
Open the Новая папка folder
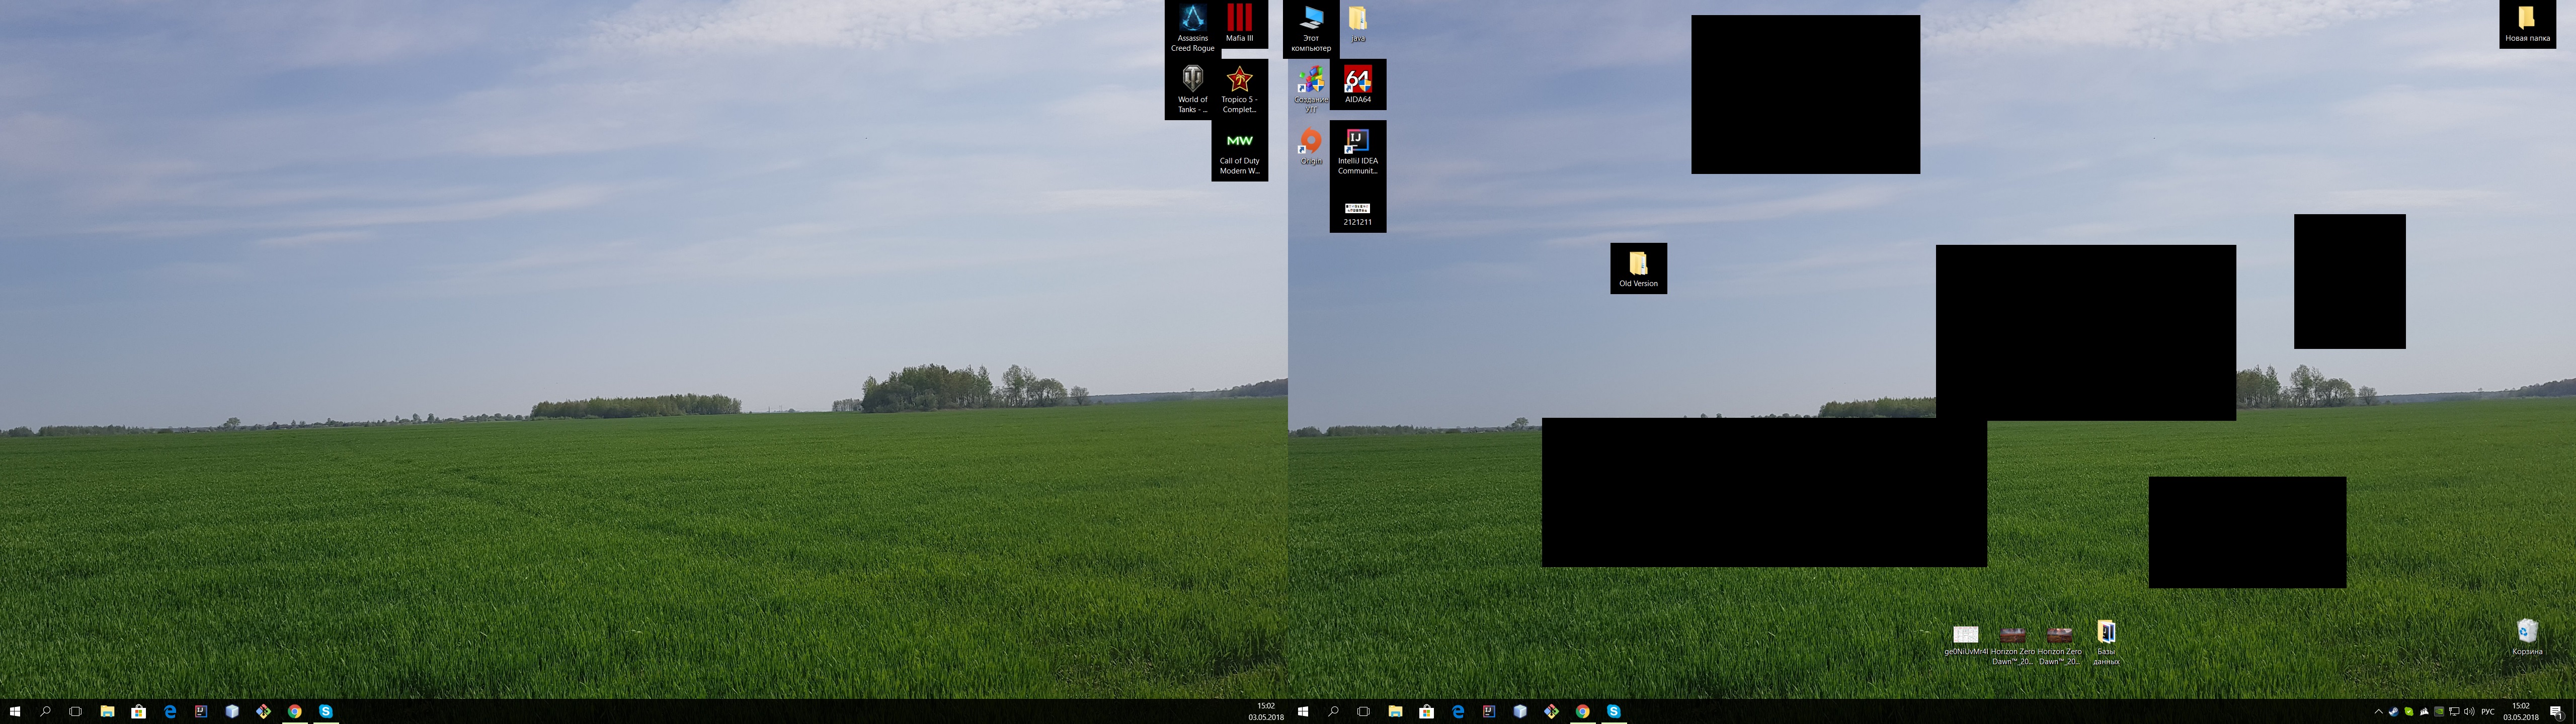point(2527,23)
